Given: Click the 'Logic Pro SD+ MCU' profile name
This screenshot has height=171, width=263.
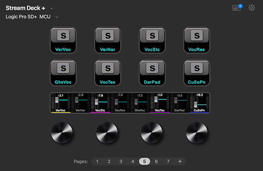Looking at the screenshot, I should pyautogui.click(x=28, y=17).
